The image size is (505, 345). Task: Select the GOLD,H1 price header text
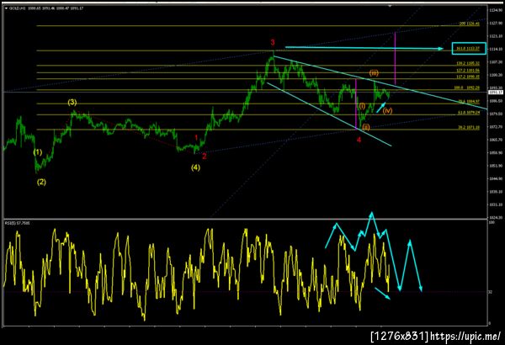46,8
